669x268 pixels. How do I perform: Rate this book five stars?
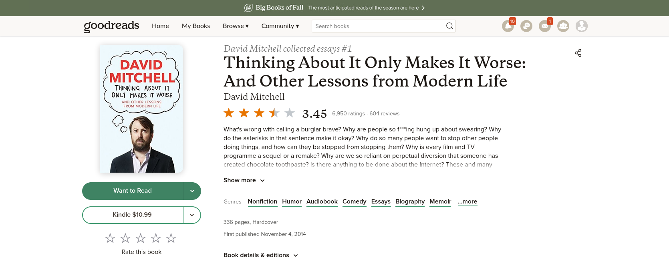(x=171, y=238)
